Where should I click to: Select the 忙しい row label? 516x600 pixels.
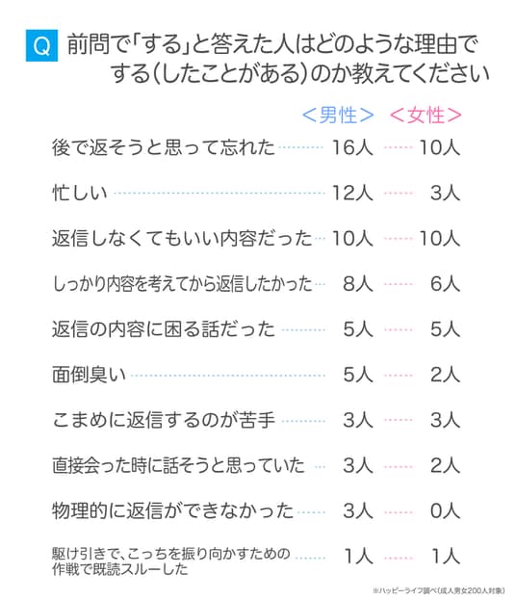(x=80, y=193)
